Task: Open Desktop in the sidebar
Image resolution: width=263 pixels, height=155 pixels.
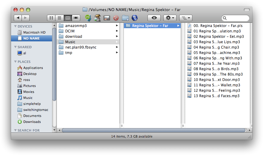Action: pos(31,74)
